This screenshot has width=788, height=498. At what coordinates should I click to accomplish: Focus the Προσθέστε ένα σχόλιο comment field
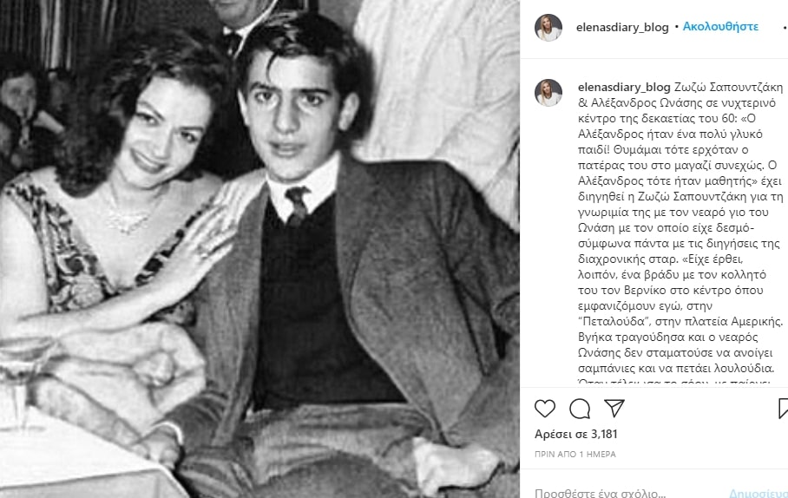point(600,493)
